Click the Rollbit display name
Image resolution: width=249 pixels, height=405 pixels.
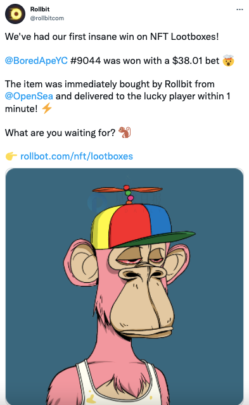(x=40, y=9)
